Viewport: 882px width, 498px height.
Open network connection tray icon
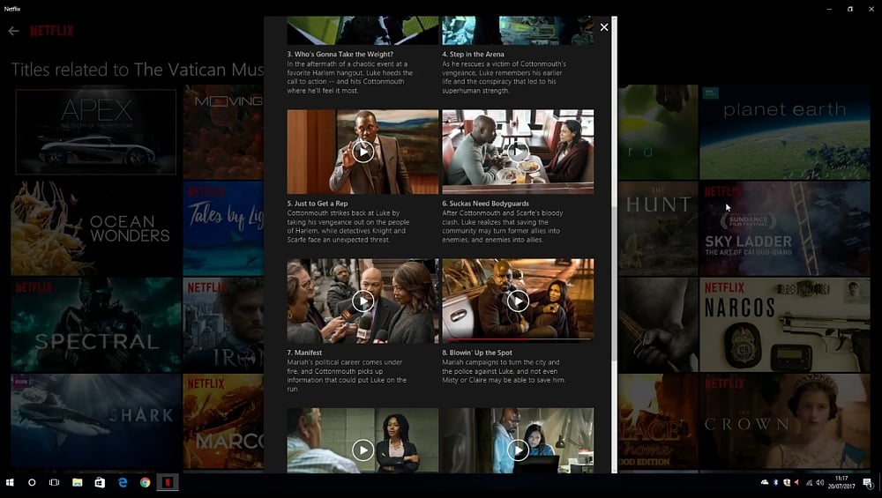tap(810, 482)
